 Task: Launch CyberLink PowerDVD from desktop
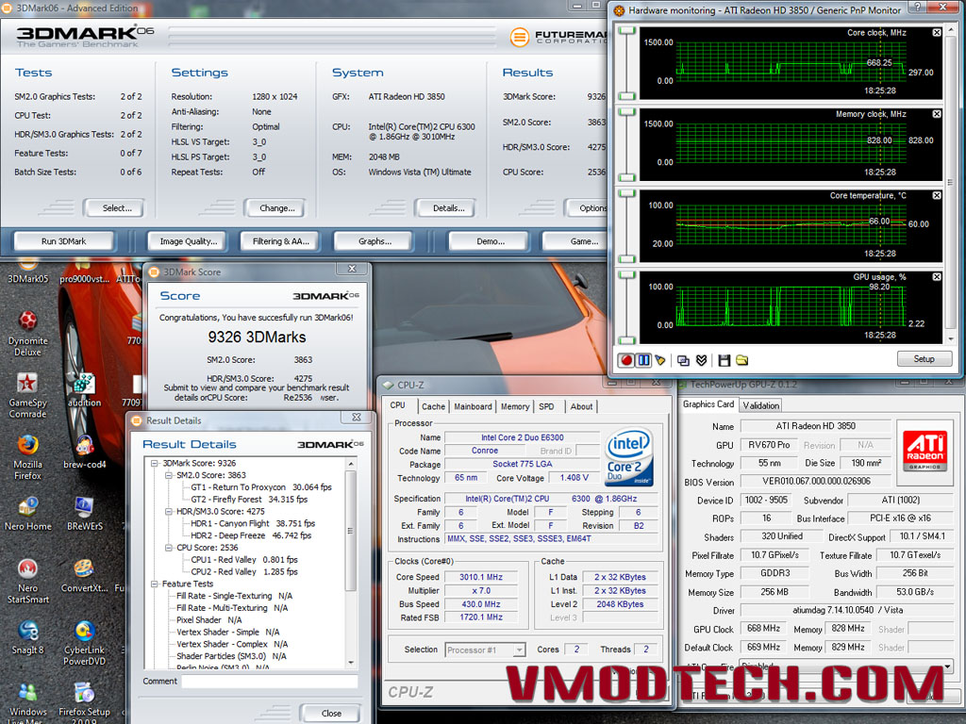[x=84, y=643]
